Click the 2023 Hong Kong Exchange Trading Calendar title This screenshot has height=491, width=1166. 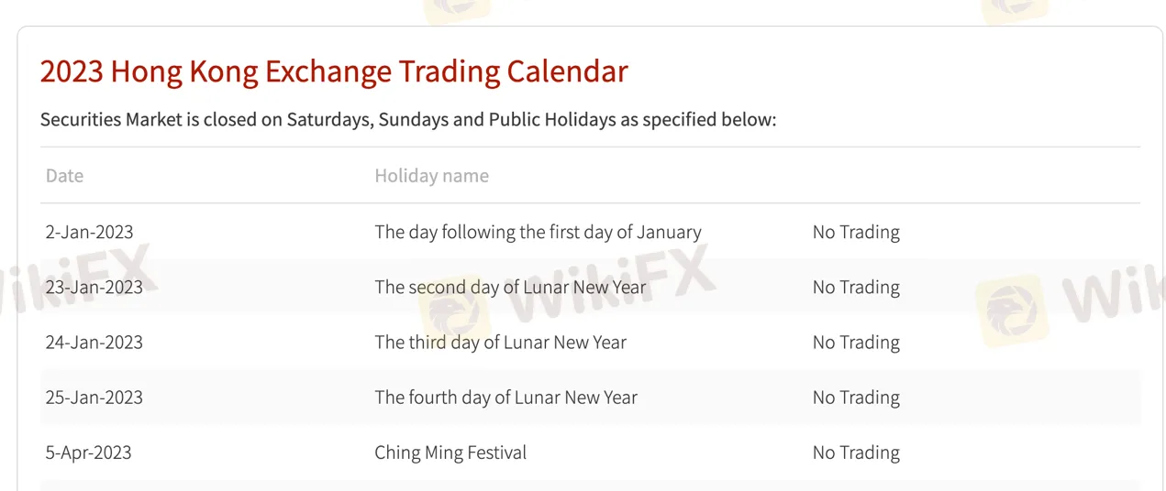pos(334,71)
